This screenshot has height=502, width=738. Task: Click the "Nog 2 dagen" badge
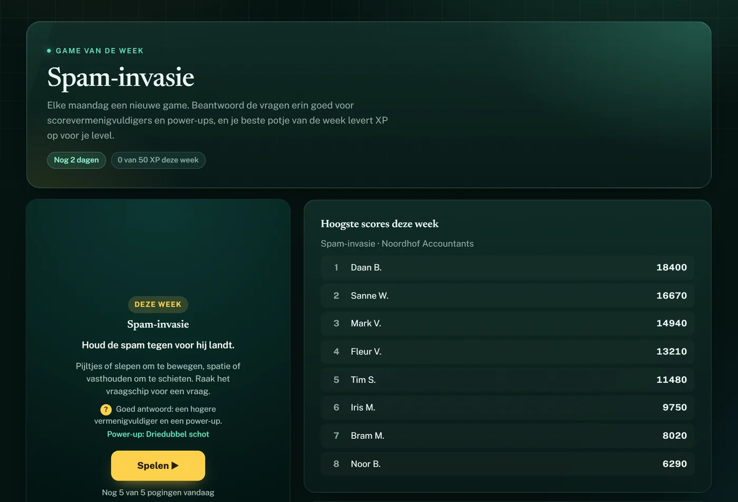pyautogui.click(x=76, y=160)
